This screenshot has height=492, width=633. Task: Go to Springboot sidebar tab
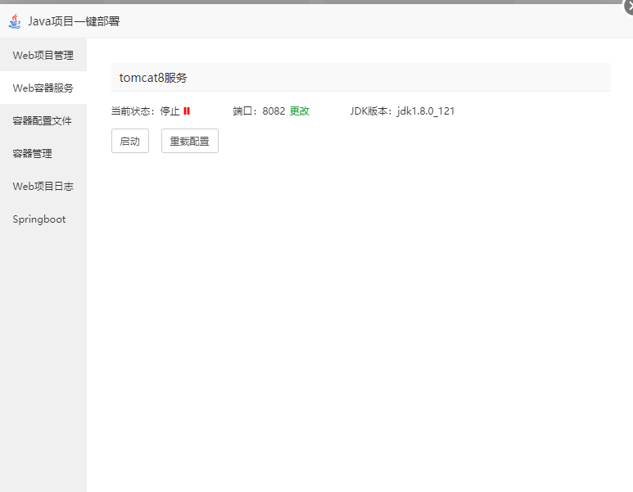click(43, 219)
